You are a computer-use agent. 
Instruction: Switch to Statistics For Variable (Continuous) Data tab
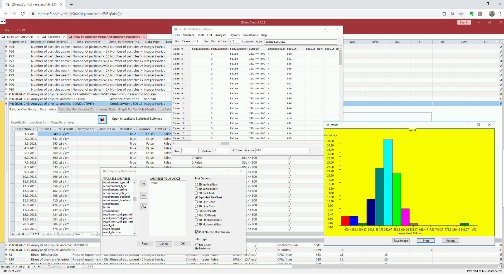[87, 109]
